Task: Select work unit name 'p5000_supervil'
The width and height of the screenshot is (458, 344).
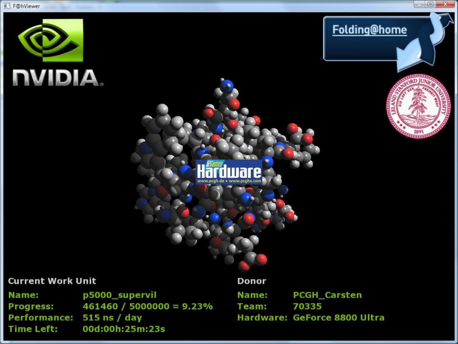Action: tap(120, 295)
